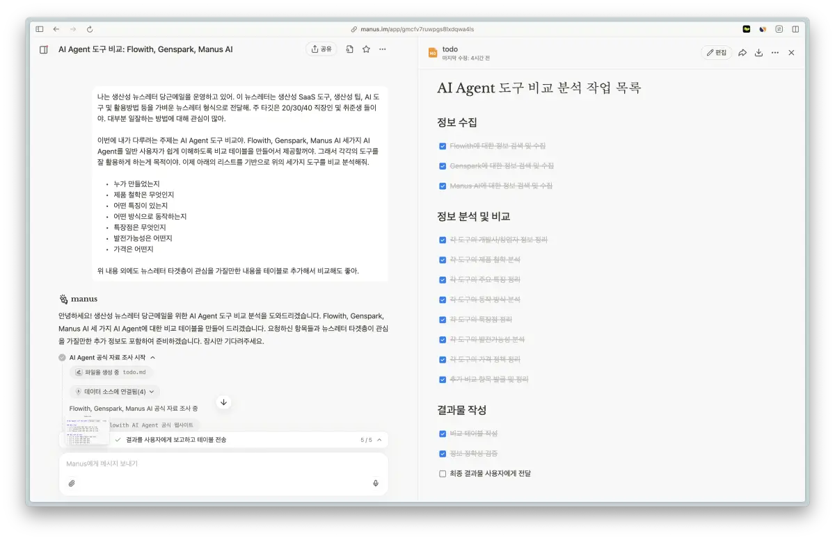Click the orange todo markdown file icon
This screenshot has height=540, width=835.
pyautogui.click(x=432, y=53)
